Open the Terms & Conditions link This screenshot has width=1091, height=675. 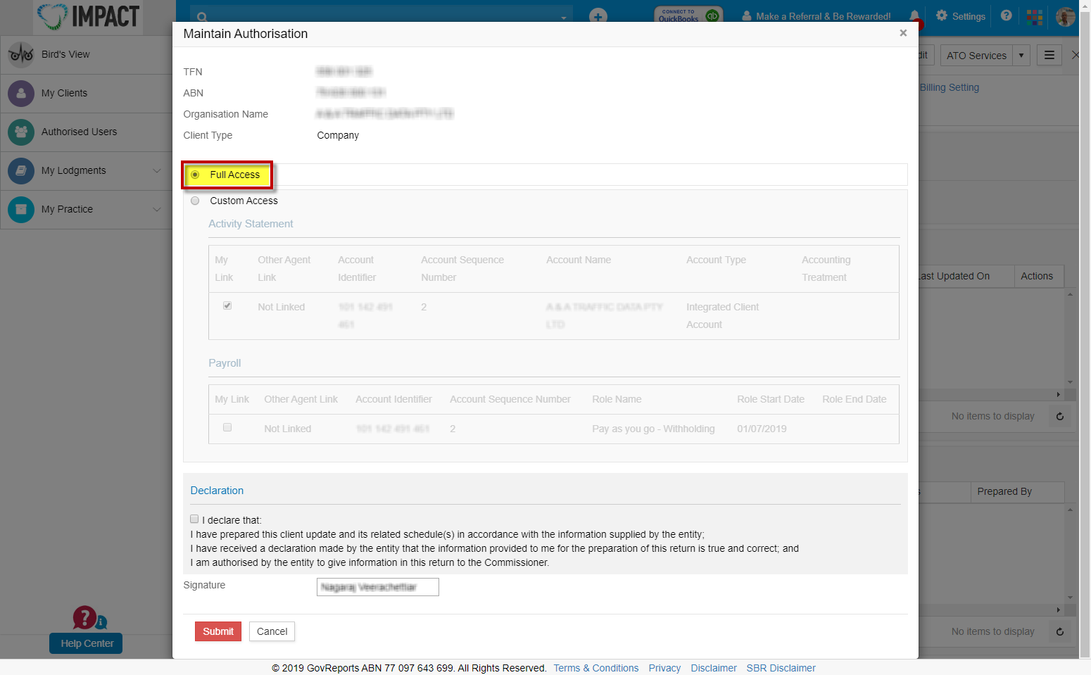[x=595, y=668]
